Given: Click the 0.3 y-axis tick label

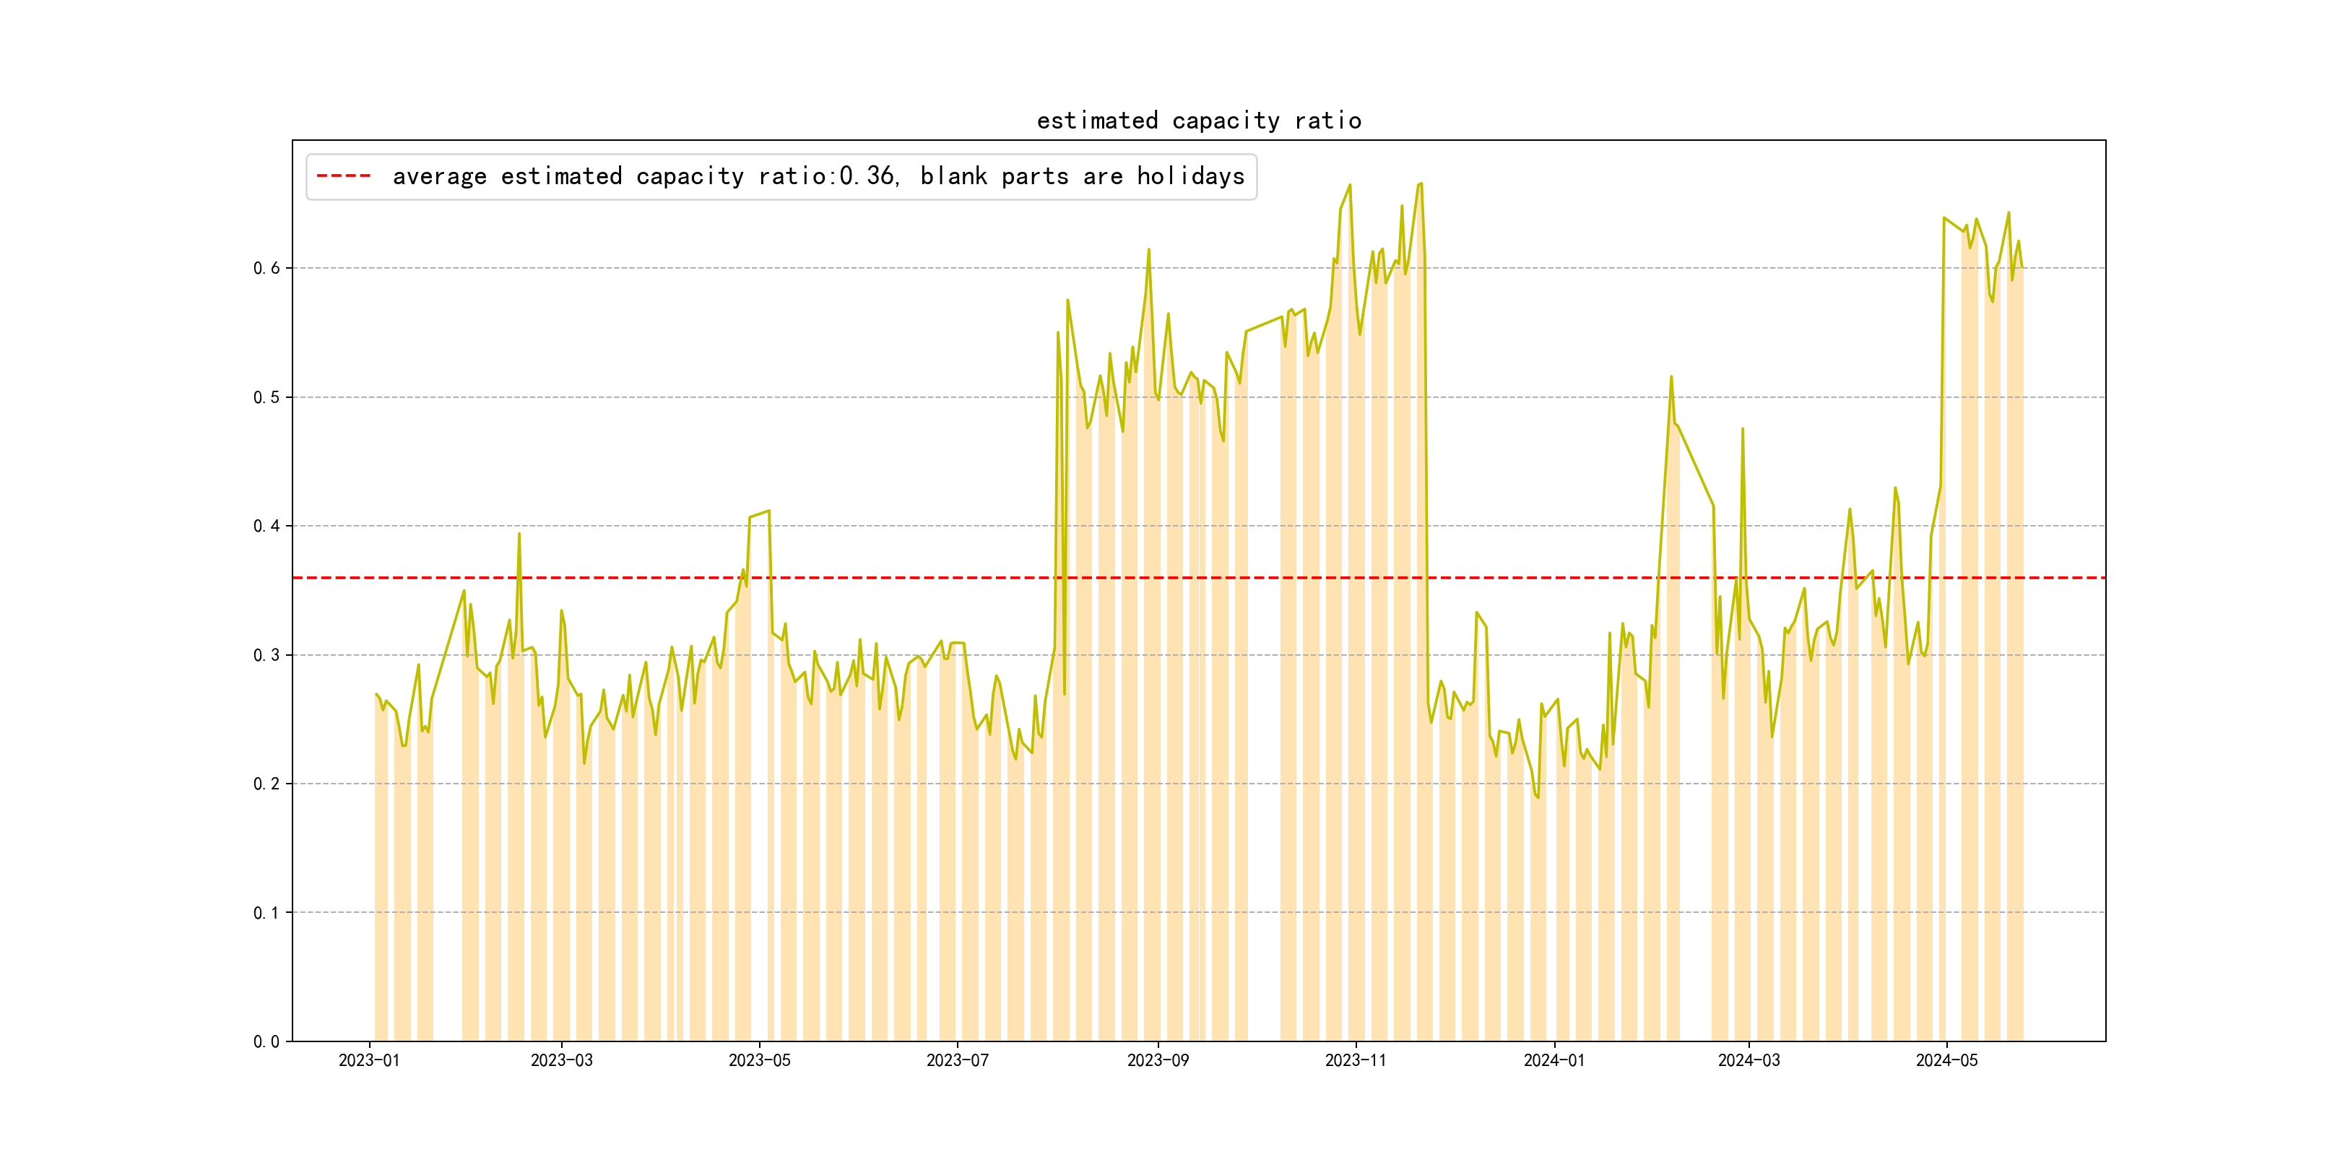Looking at the screenshot, I should pos(266,655).
